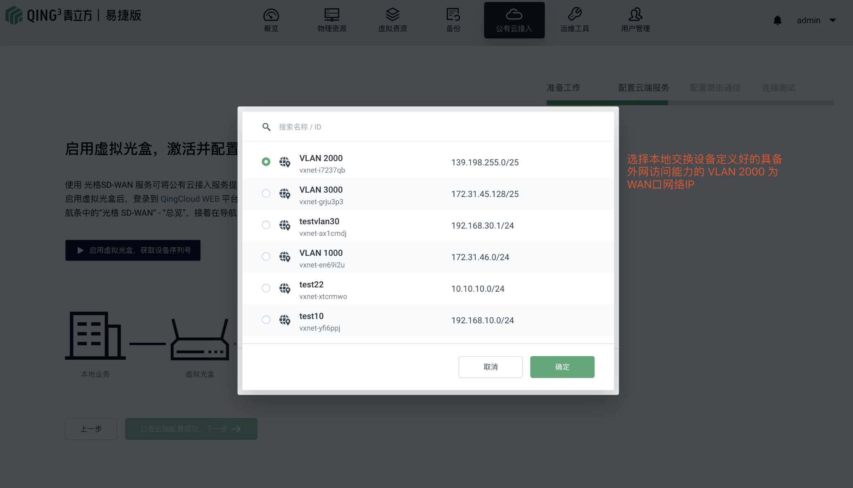Open the 物理资源 physical resources icon

pos(332,15)
